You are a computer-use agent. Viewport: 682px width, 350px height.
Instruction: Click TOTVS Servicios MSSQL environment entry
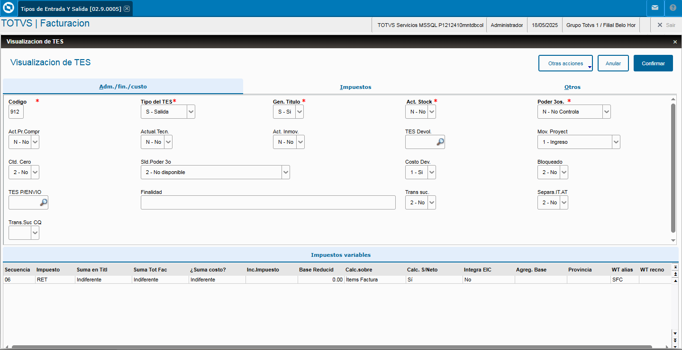click(x=430, y=25)
